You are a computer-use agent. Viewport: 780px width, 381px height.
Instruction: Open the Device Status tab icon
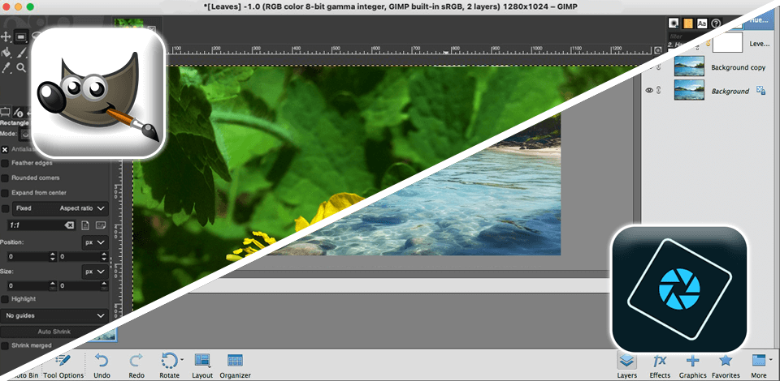coord(18,112)
